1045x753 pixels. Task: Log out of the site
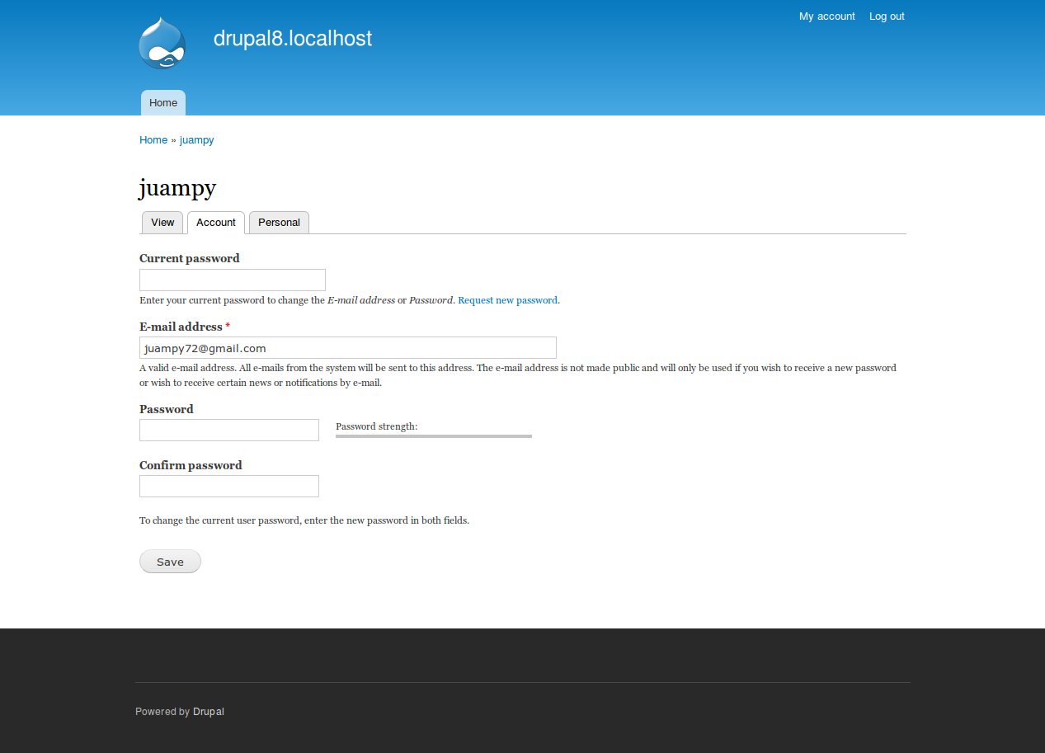coord(887,16)
